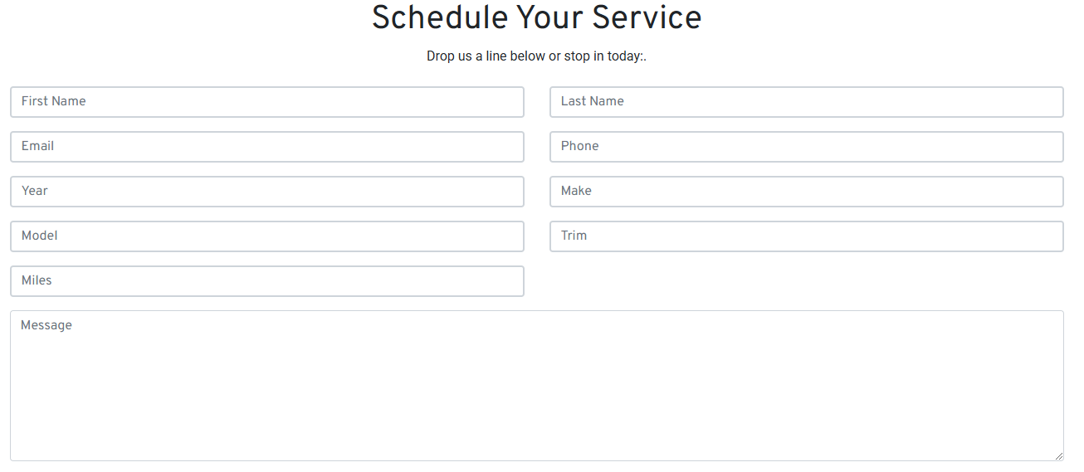Click the Message placeholder text
Image resolution: width=1084 pixels, height=472 pixels.
click(x=46, y=325)
